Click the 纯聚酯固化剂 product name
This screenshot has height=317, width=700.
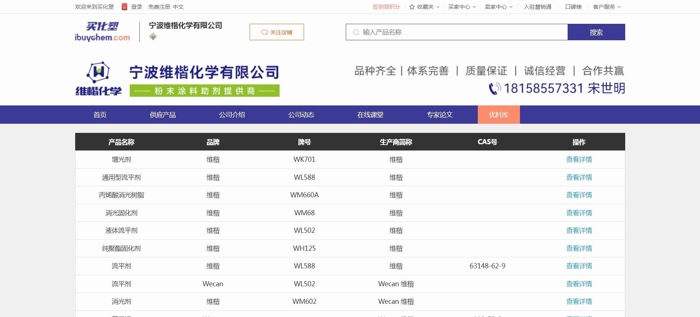coord(121,249)
